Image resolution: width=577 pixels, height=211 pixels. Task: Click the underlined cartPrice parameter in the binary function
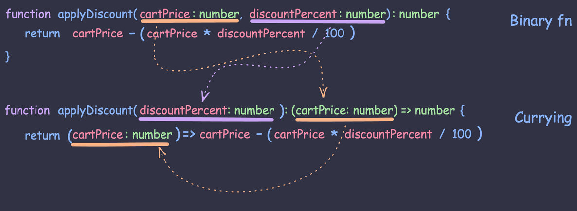pyautogui.click(x=189, y=14)
